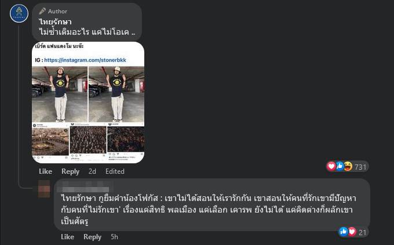
Task: Open the heart reaction on the 731 count
Action: (x=331, y=166)
